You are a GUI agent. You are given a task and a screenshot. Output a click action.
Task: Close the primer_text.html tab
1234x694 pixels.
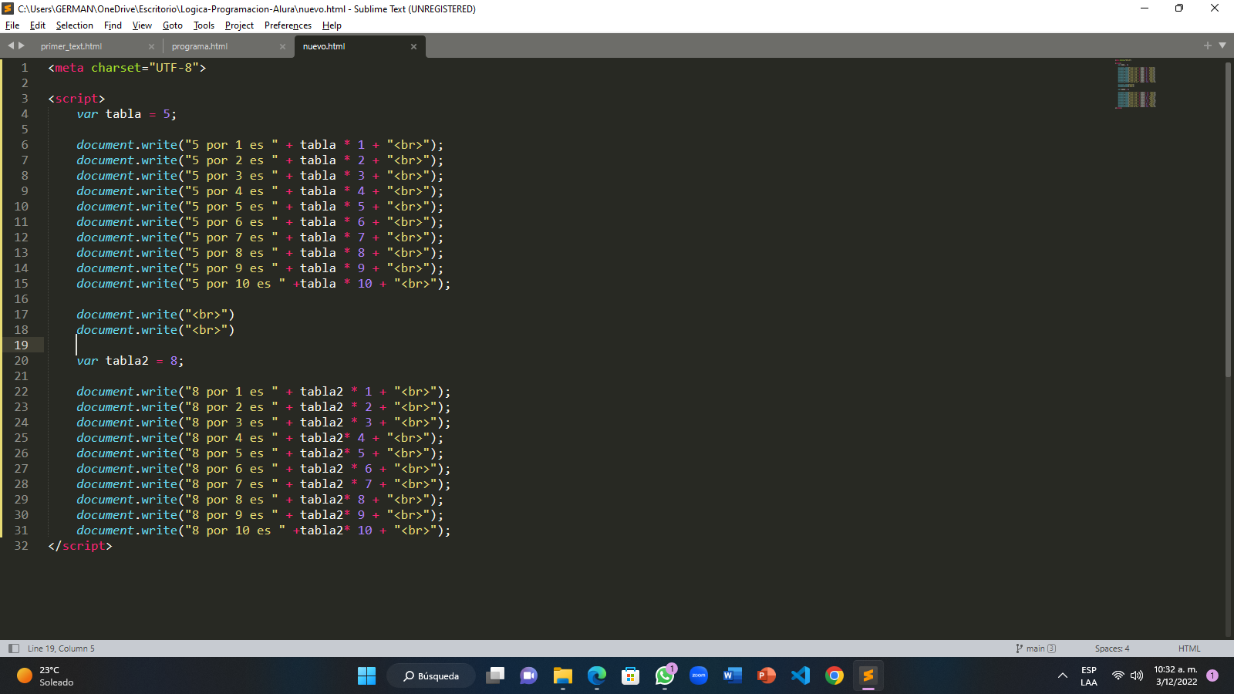coord(151,46)
